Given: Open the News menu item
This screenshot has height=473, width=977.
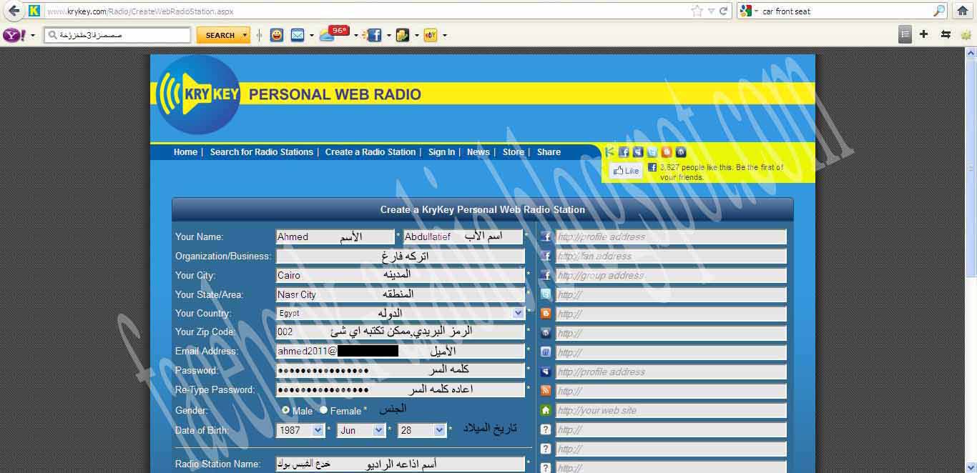Looking at the screenshot, I should click(478, 152).
